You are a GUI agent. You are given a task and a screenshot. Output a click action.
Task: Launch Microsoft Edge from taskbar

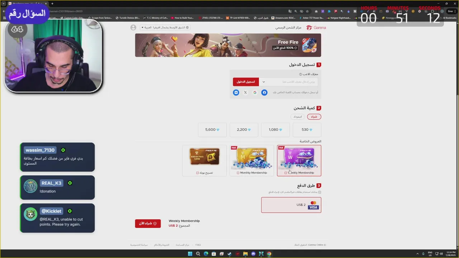(x=206, y=254)
